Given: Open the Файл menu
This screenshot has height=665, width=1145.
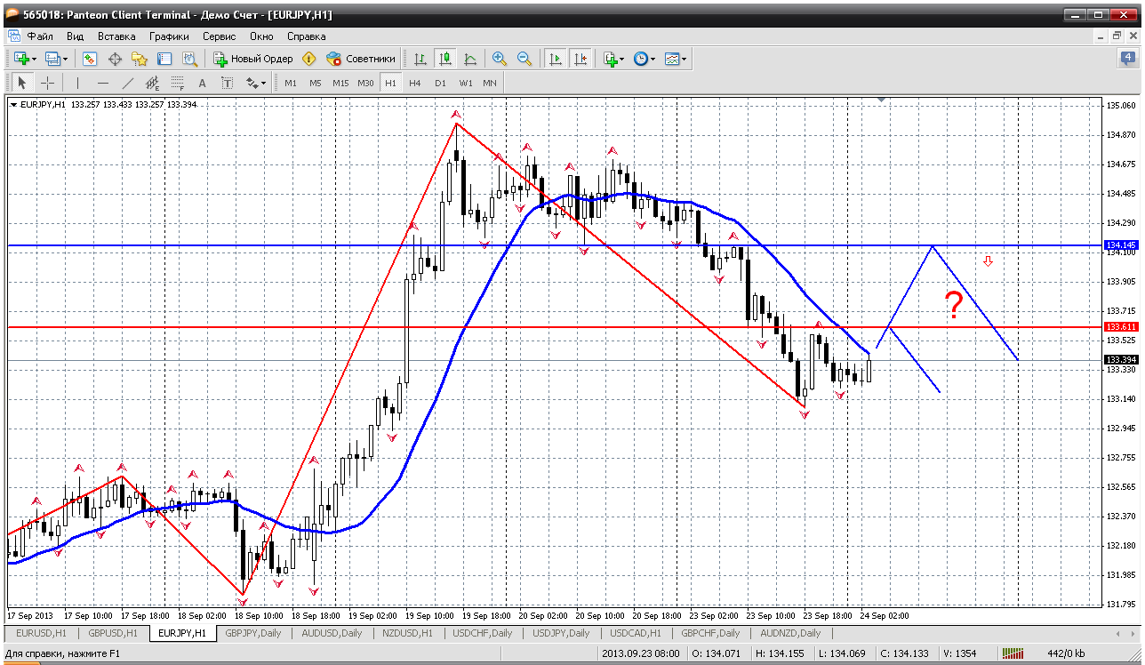Looking at the screenshot, I should tap(40, 36).
